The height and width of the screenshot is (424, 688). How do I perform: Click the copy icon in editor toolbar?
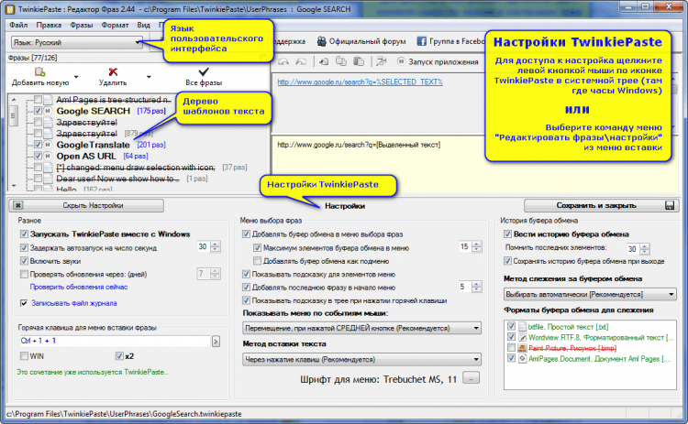(341, 61)
